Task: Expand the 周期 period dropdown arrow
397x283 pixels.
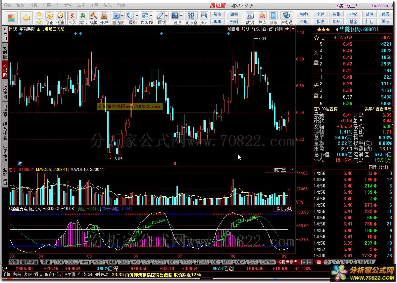Action: coord(137,16)
